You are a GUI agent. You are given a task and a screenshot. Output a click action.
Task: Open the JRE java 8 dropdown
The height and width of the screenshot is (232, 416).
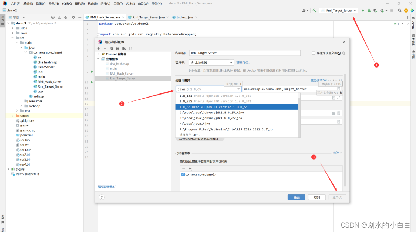(x=209, y=89)
